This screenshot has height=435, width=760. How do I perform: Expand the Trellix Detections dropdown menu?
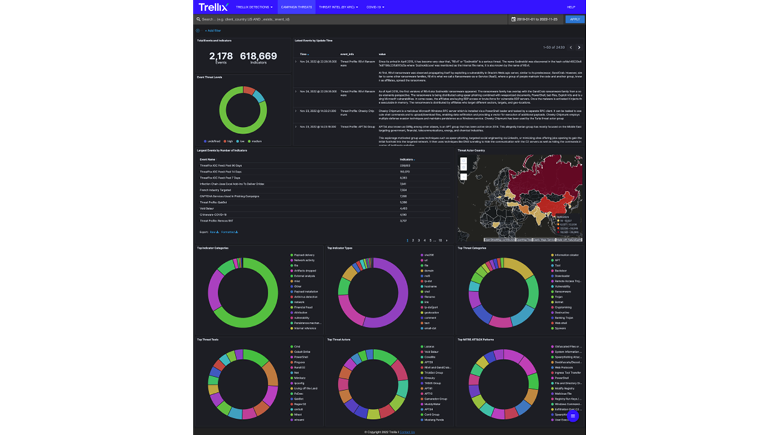click(254, 7)
